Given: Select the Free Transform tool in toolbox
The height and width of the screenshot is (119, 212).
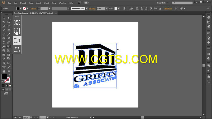Looking at the screenshot, I should click(9, 47).
